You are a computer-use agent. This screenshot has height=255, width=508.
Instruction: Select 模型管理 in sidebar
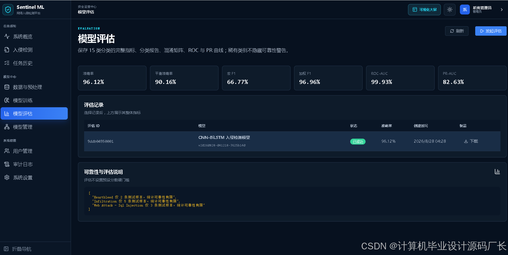[x=34, y=127]
